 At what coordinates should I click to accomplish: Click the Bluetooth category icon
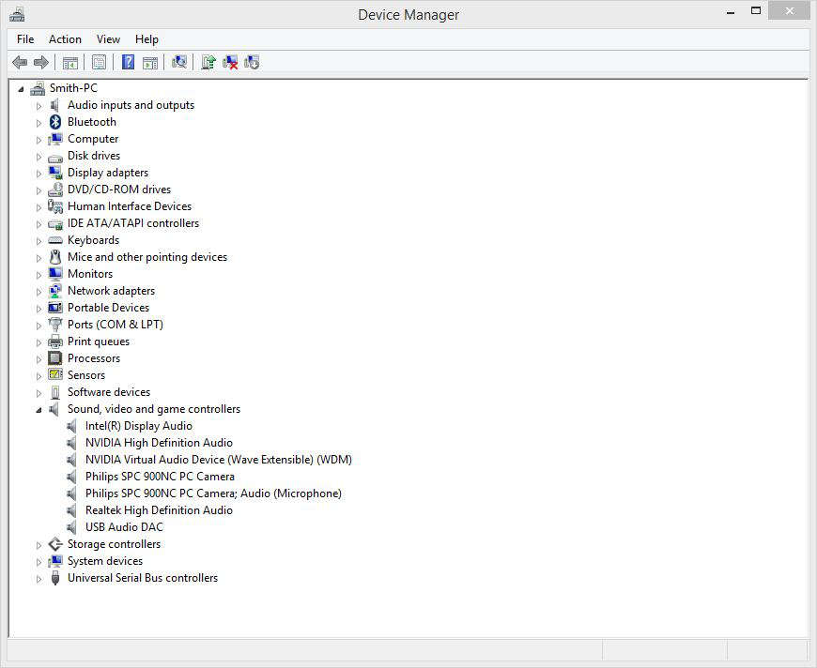click(x=55, y=122)
